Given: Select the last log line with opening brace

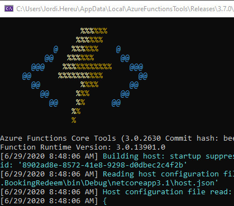Looking at the screenshot, I should pyautogui.click(x=54, y=201).
